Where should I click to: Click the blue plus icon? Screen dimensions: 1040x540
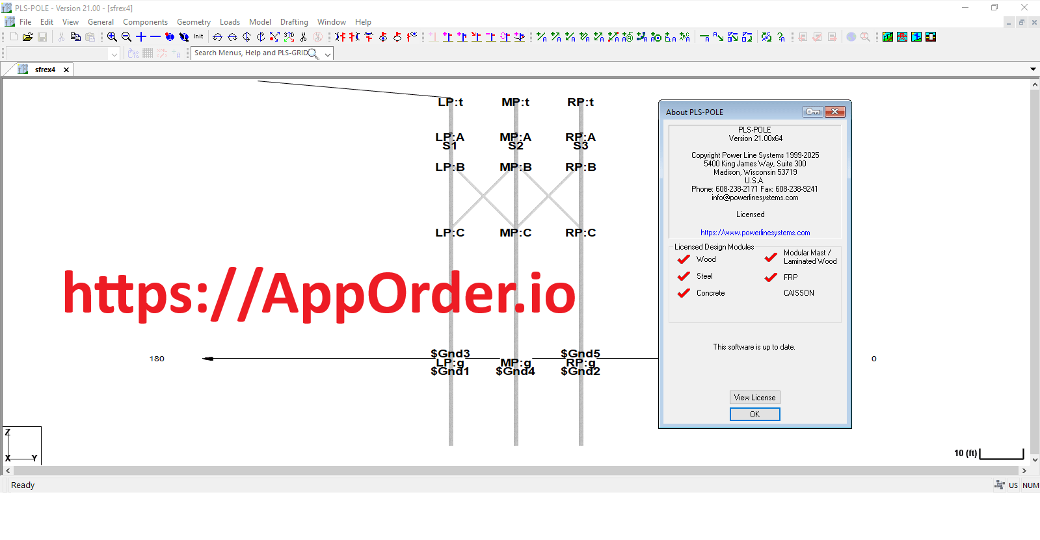(140, 37)
